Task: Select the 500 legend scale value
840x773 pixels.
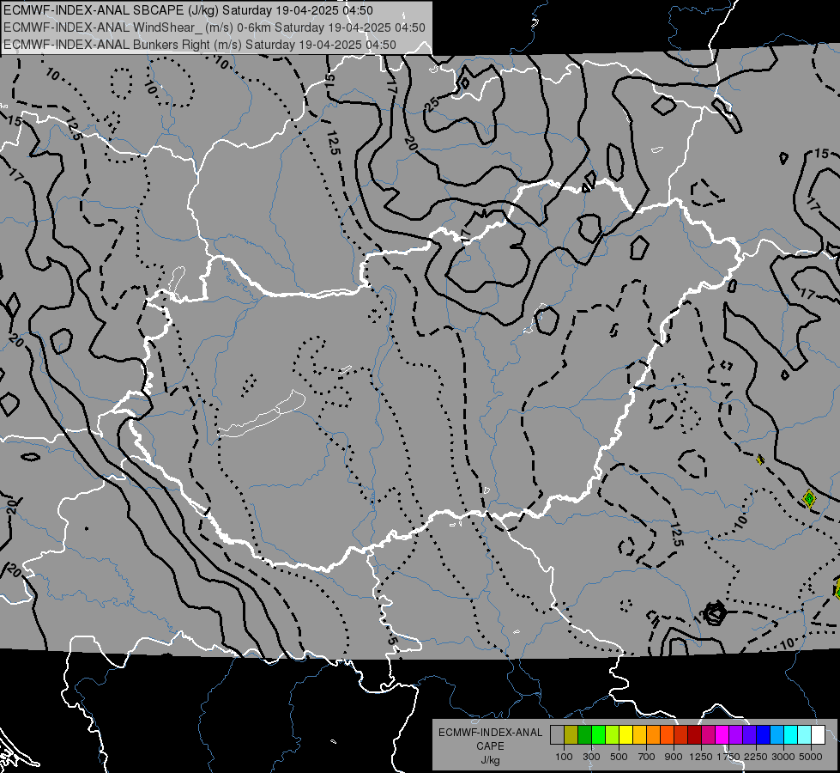Action: pyautogui.click(x=619, y=757)
